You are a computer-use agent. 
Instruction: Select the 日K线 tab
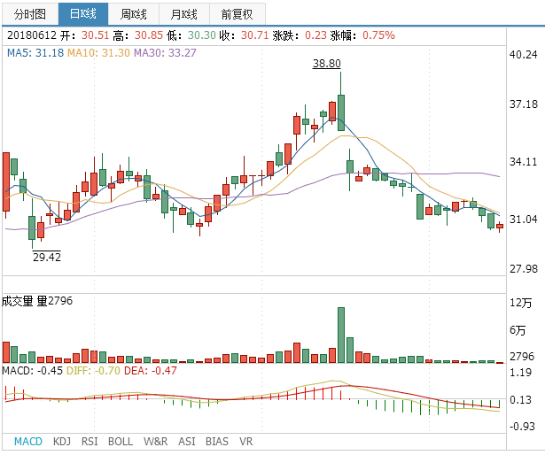pyautogui.click(x=83, y=14)
